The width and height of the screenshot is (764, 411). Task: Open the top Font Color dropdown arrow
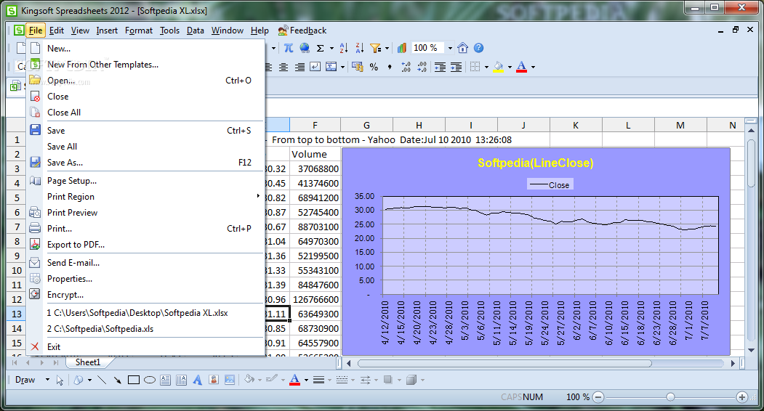pos(533,68)
